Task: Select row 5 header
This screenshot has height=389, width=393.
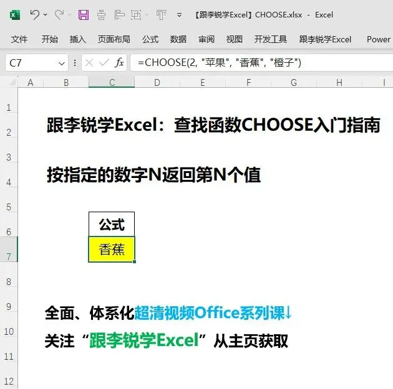Action: [x=9, y=200]
